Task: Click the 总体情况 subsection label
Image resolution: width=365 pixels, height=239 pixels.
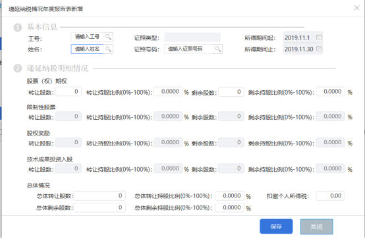Action: click(38, 185)
